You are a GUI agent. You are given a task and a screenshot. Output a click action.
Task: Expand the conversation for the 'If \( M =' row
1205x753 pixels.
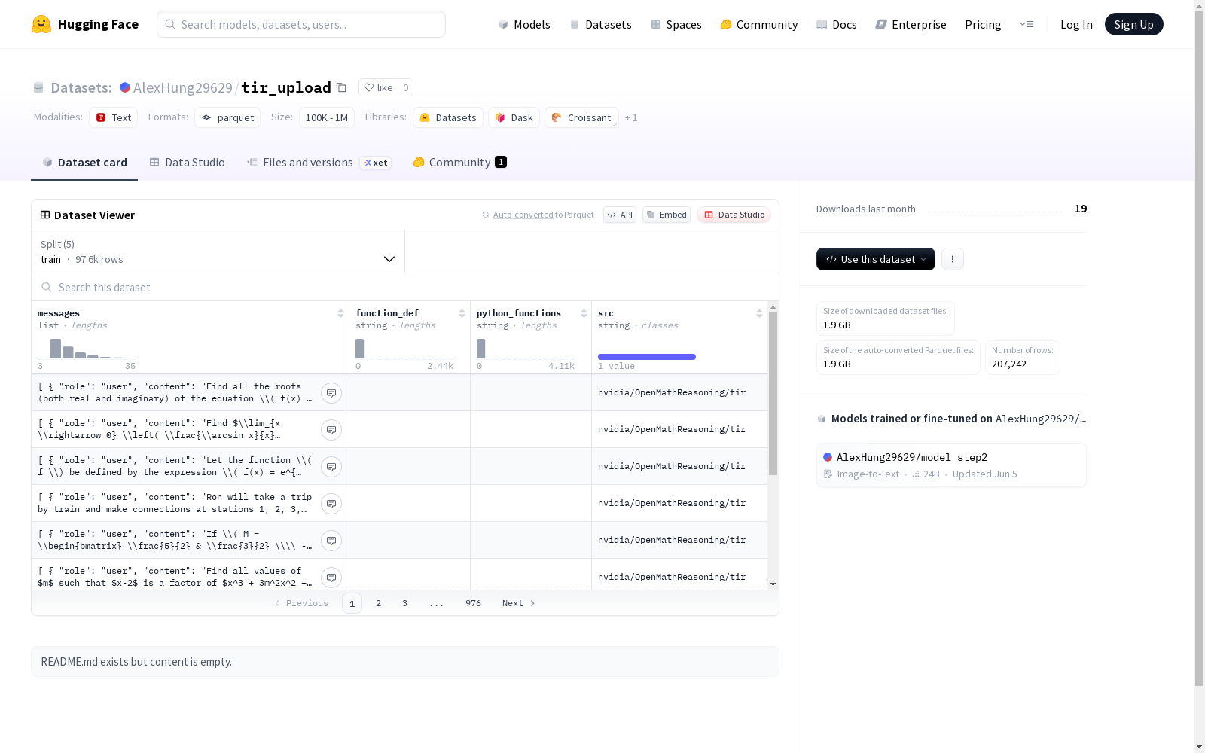[331, 541]
